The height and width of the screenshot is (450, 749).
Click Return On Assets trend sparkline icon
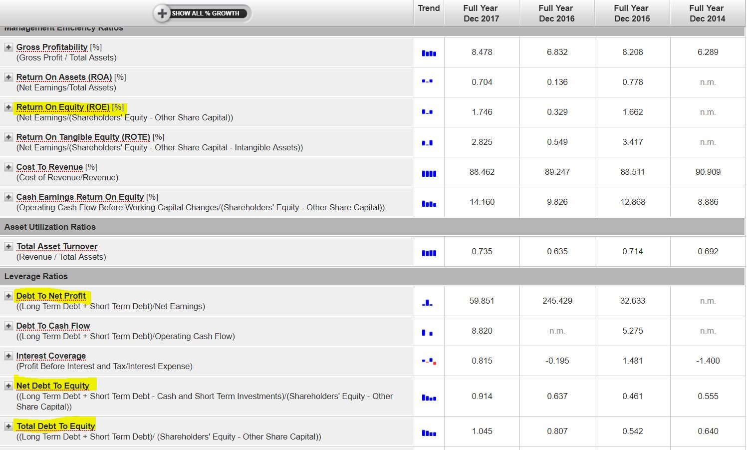tap(427, 81)
